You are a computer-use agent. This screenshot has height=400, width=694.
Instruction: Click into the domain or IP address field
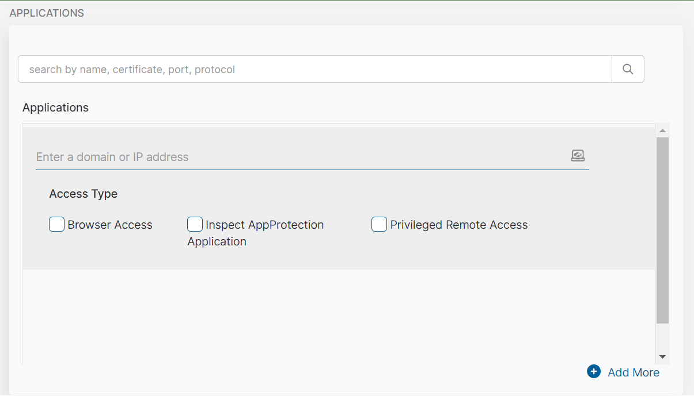[299, 157]
